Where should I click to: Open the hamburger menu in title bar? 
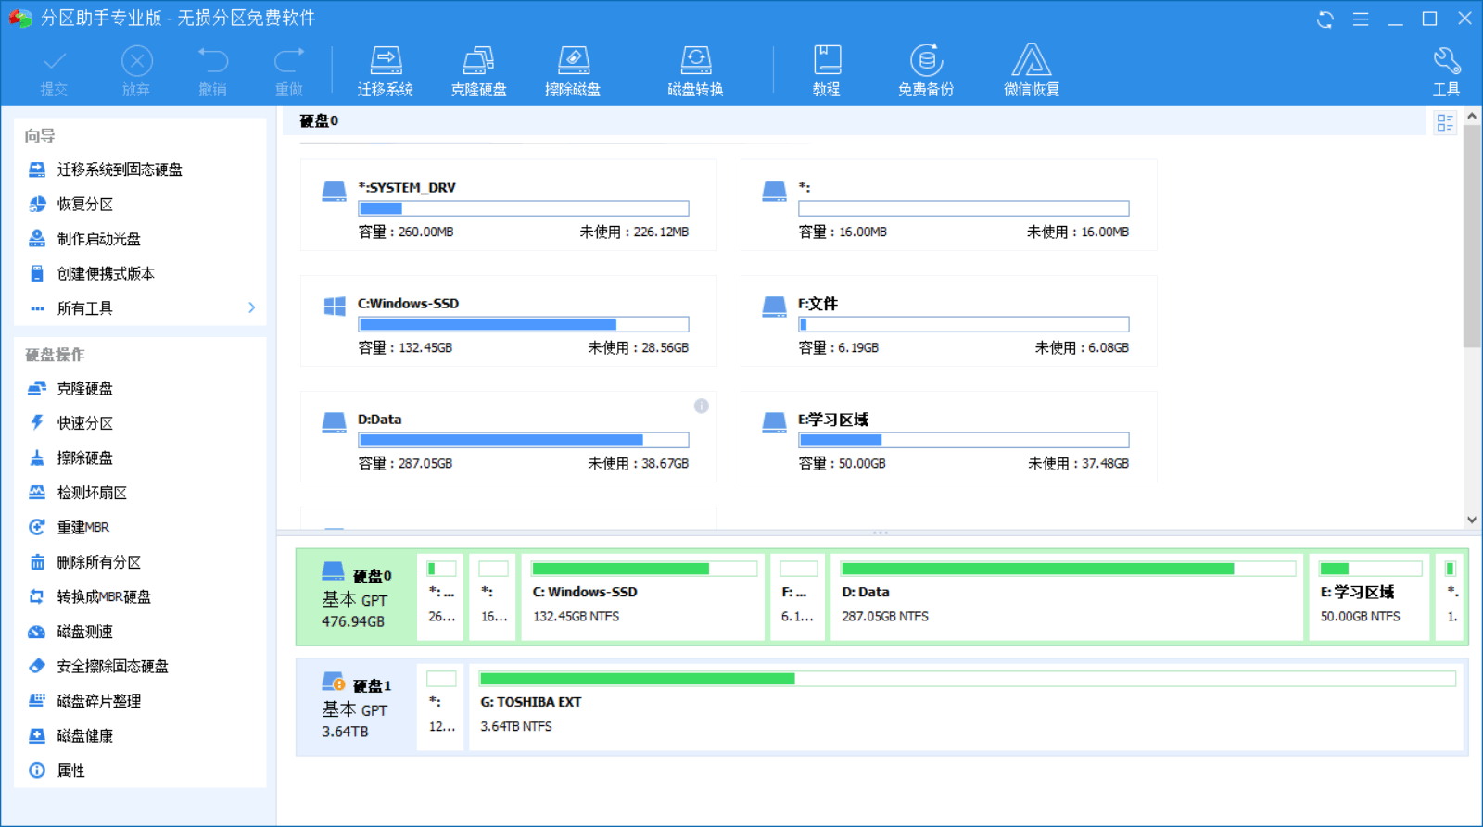1361,19
